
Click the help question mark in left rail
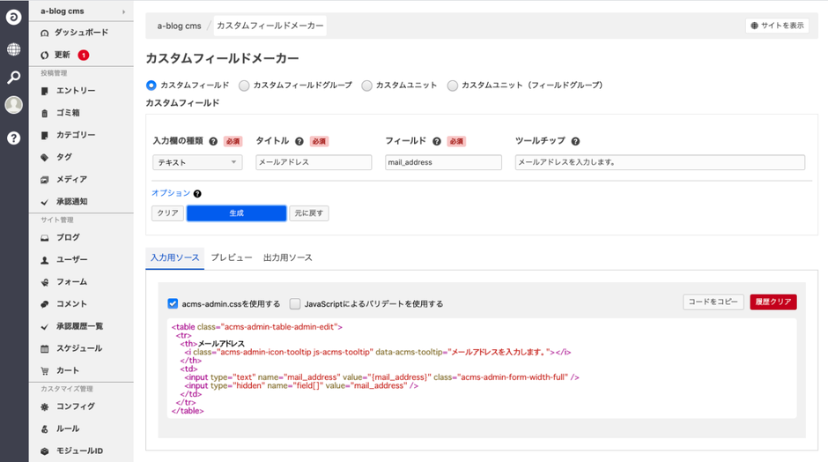13,138
